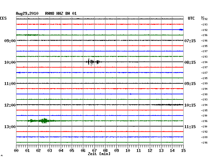This screenshot has height=159, width=209.
Task: Select the station label RWMO HHZ BW 01
Action: 61,14
